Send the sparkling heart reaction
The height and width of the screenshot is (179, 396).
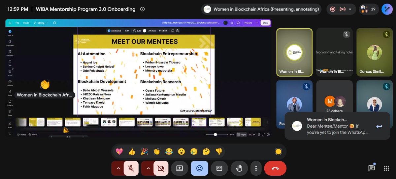(x=119, y=152)
